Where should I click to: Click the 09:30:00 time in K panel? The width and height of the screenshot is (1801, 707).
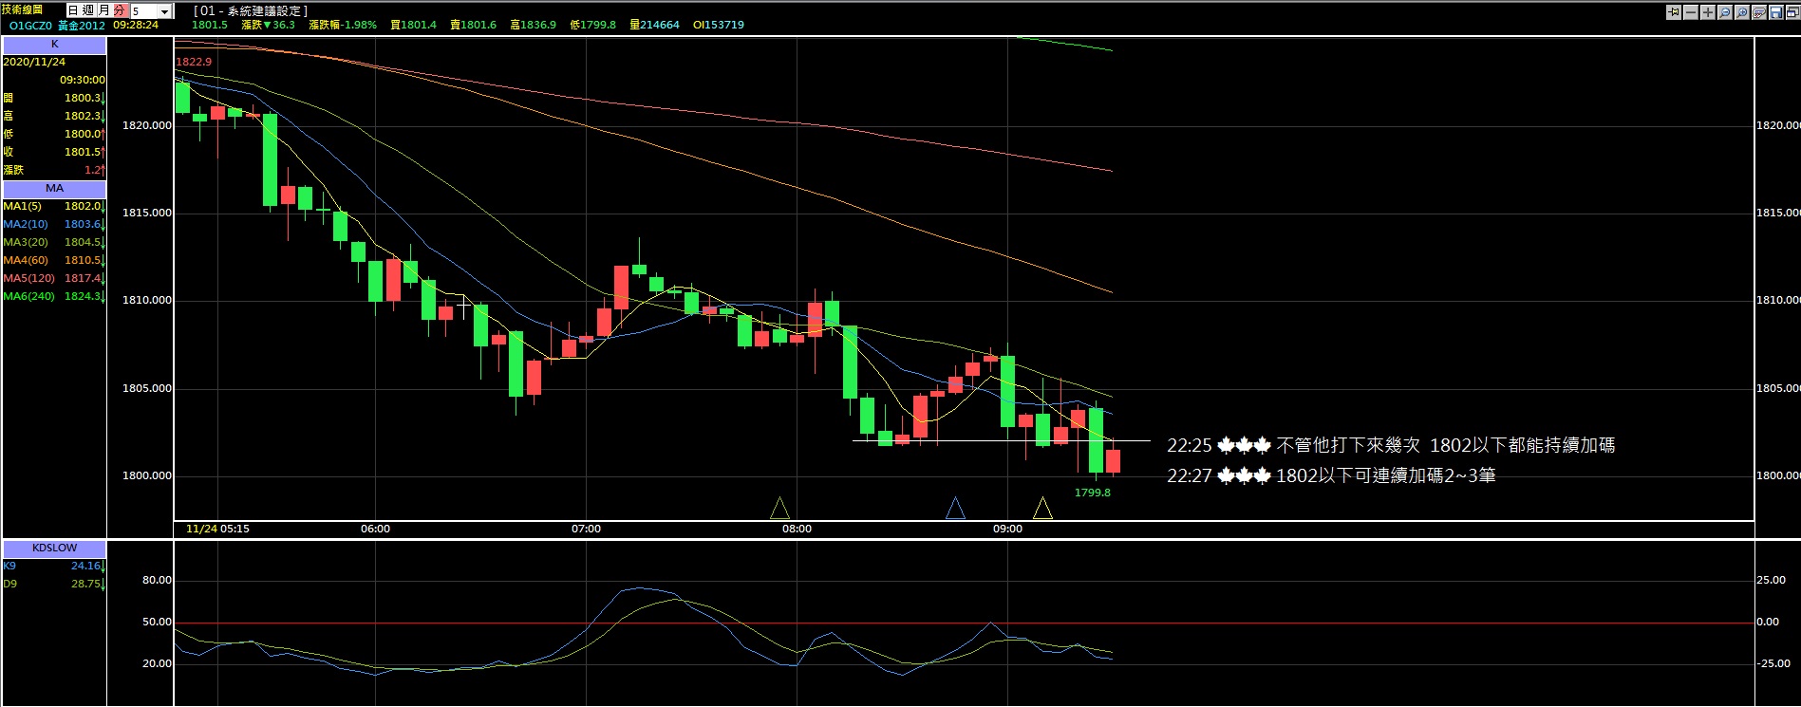(x=83, y=80)
